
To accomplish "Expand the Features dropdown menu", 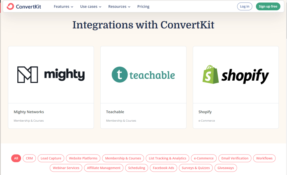I will pyautogui.click(x=63, y=6).
